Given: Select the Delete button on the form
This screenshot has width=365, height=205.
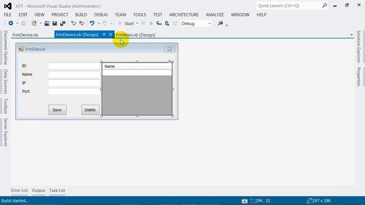Looking at the screenshot, I should pos(90,110).
